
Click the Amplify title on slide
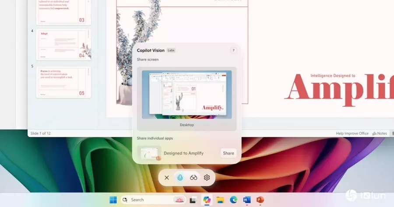click(x=339, y=89)
